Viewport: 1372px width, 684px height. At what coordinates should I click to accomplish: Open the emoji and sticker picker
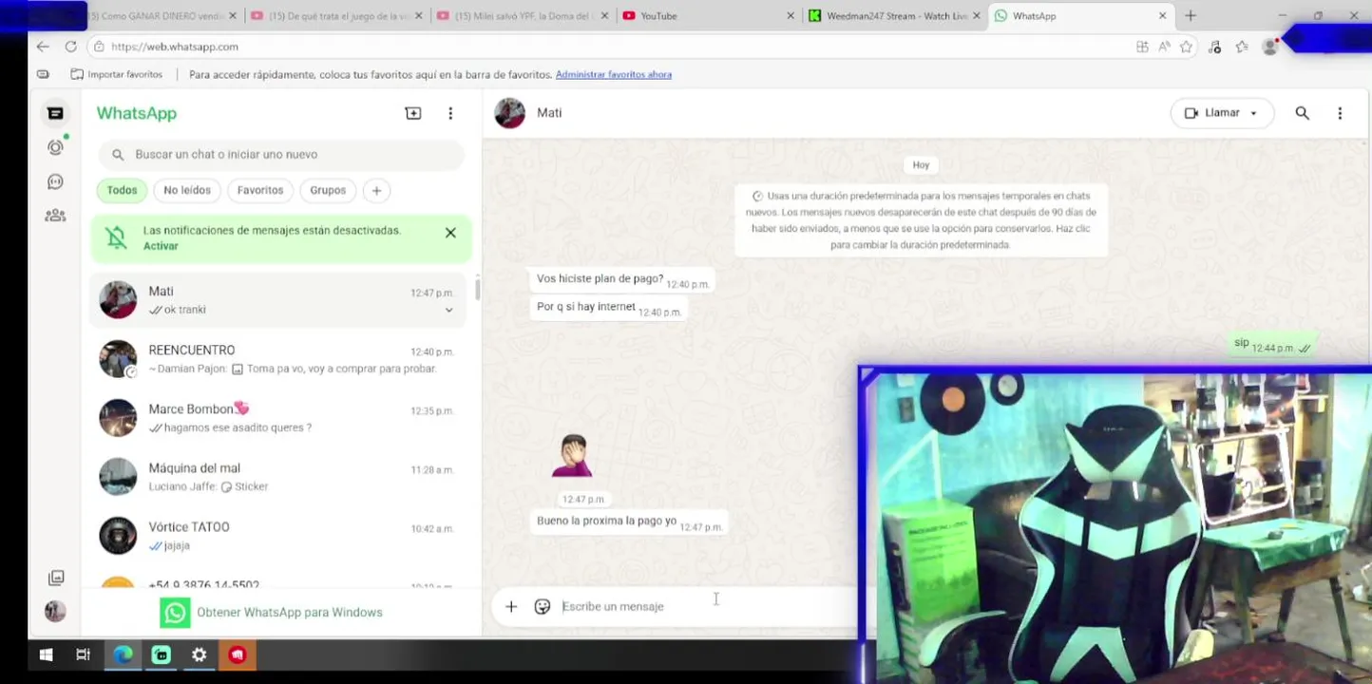(x=543, y=606)
